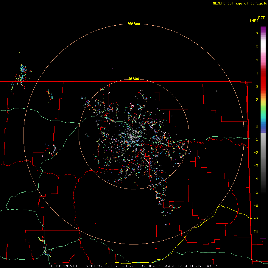
Task: Click the TH label on color scale
Action: click(x=256, y=232)
